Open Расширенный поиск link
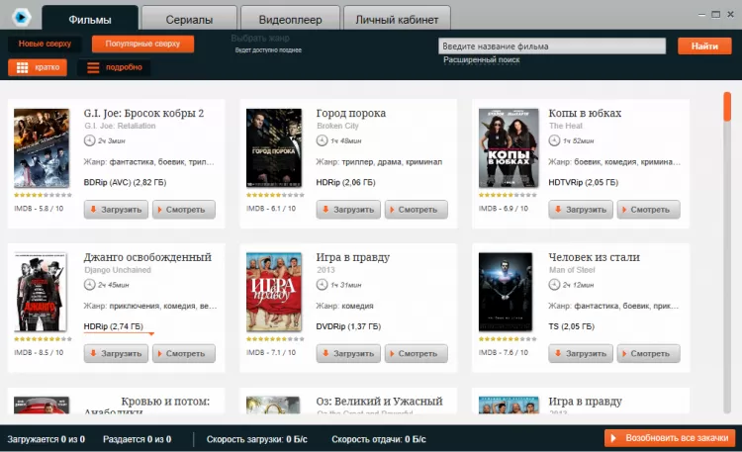The height and width of the screenshot is (452, 742). 481,59
